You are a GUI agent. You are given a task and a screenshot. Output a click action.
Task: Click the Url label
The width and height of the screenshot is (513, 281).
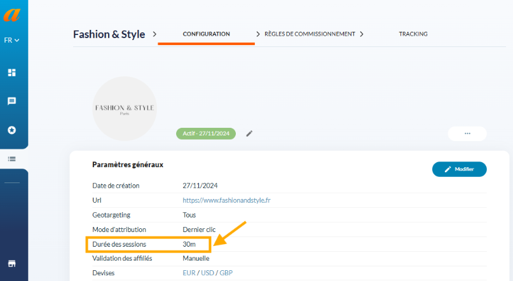point(97,200)
